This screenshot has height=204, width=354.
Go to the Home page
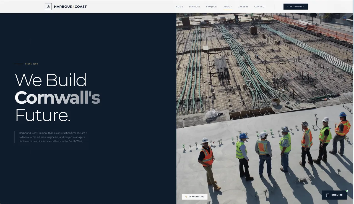pos(179,7)
